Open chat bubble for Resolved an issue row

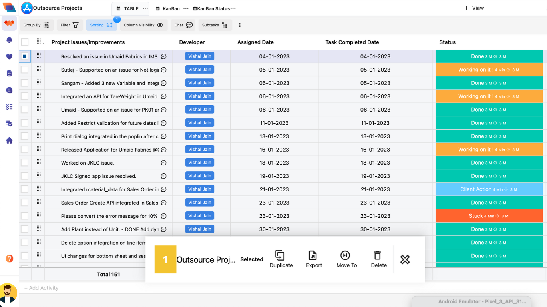(163, 56)
